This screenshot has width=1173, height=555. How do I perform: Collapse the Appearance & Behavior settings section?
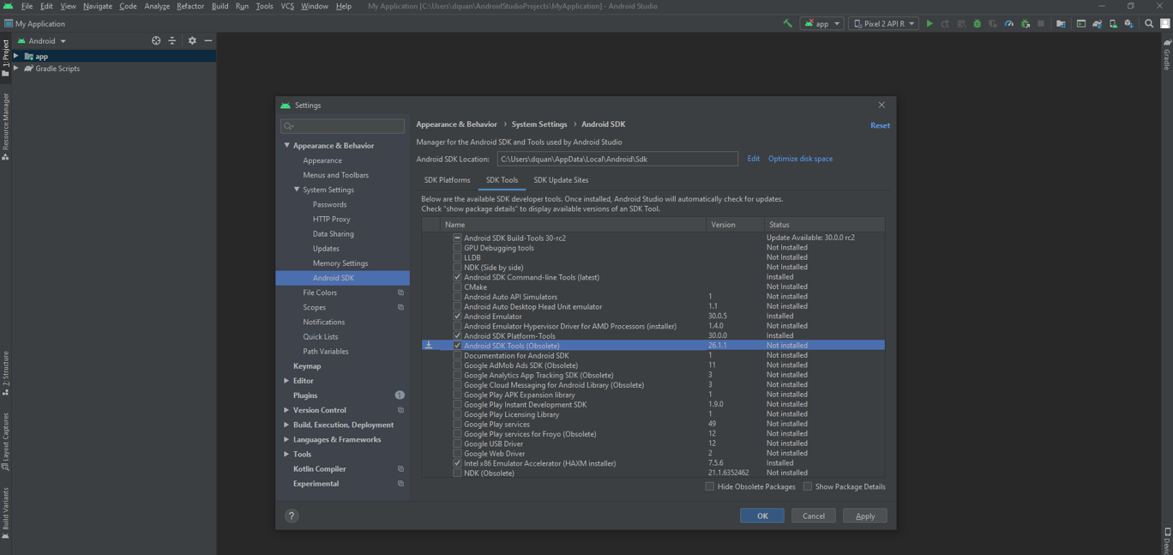[x=286, y=146]
